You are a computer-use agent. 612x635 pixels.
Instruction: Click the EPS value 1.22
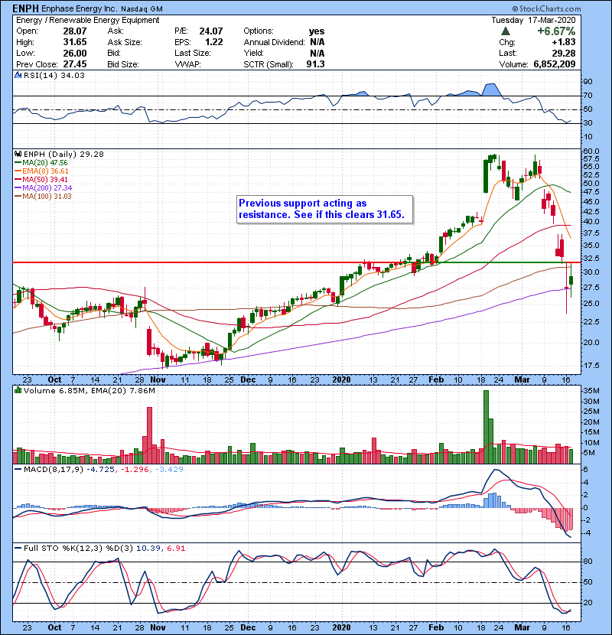tap(214, 42)
